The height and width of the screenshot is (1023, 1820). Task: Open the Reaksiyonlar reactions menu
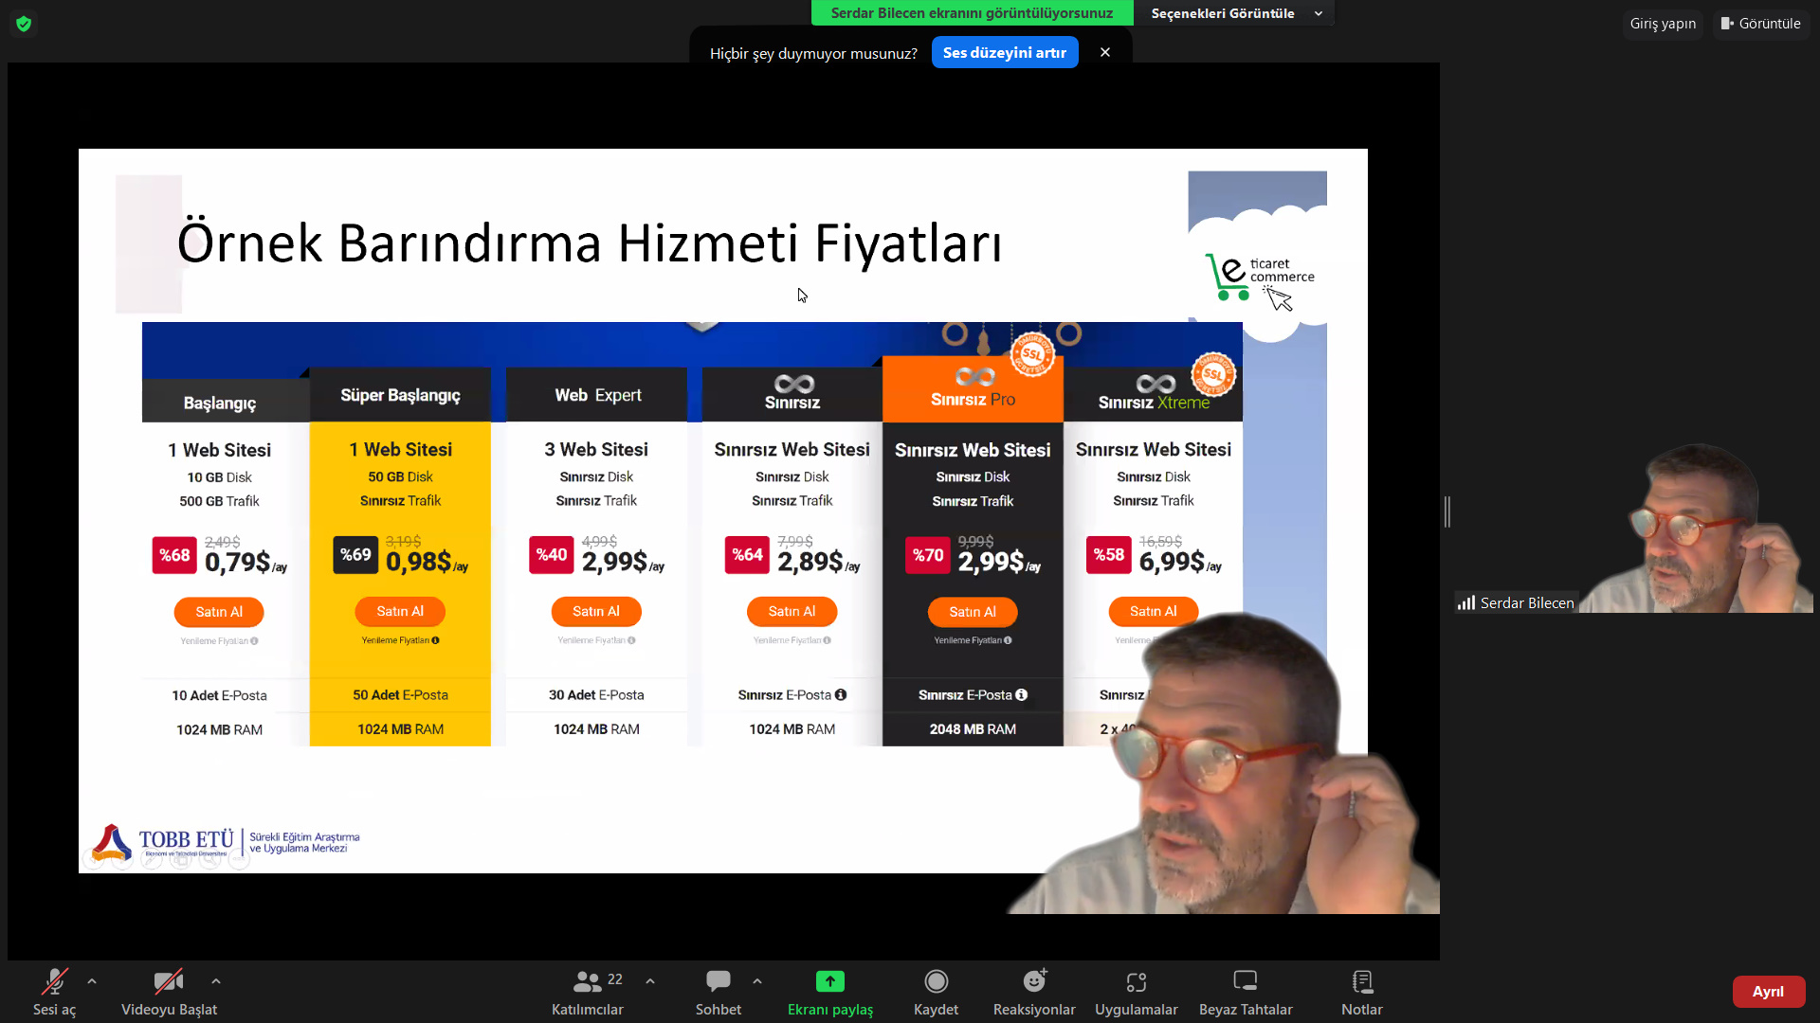[1033, 990]
